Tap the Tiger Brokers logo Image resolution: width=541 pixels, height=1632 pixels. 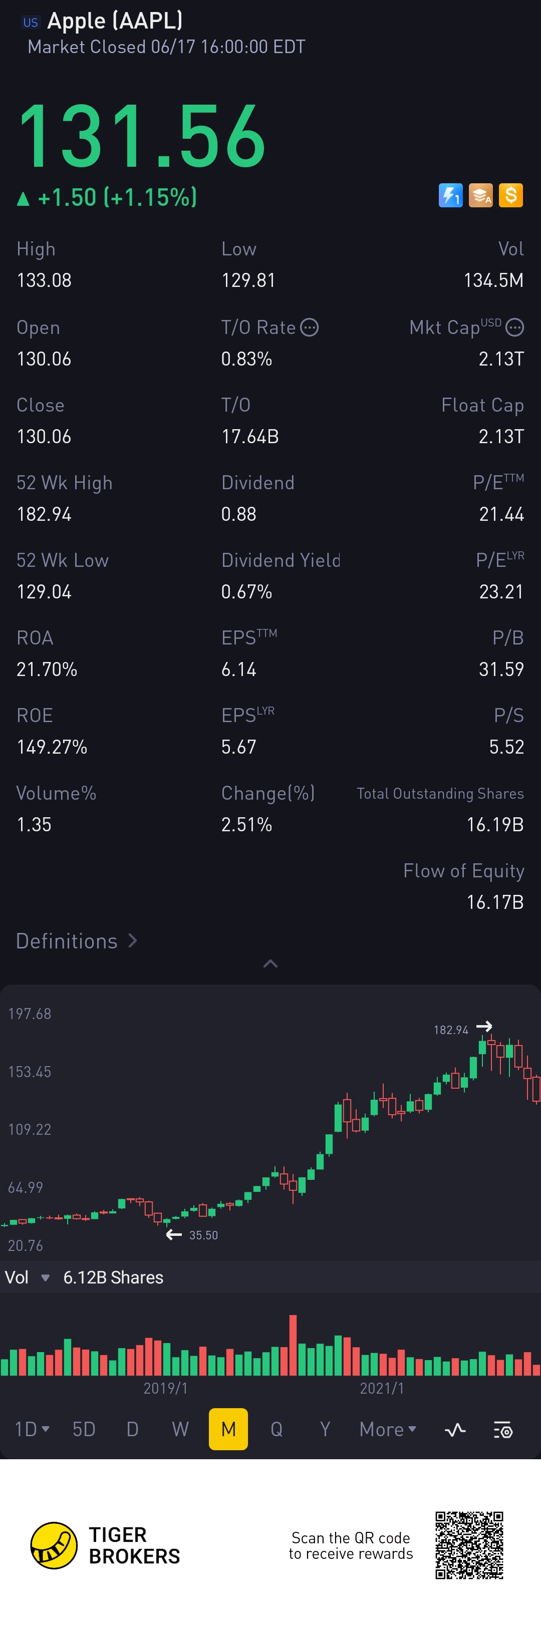[55, 1545]
